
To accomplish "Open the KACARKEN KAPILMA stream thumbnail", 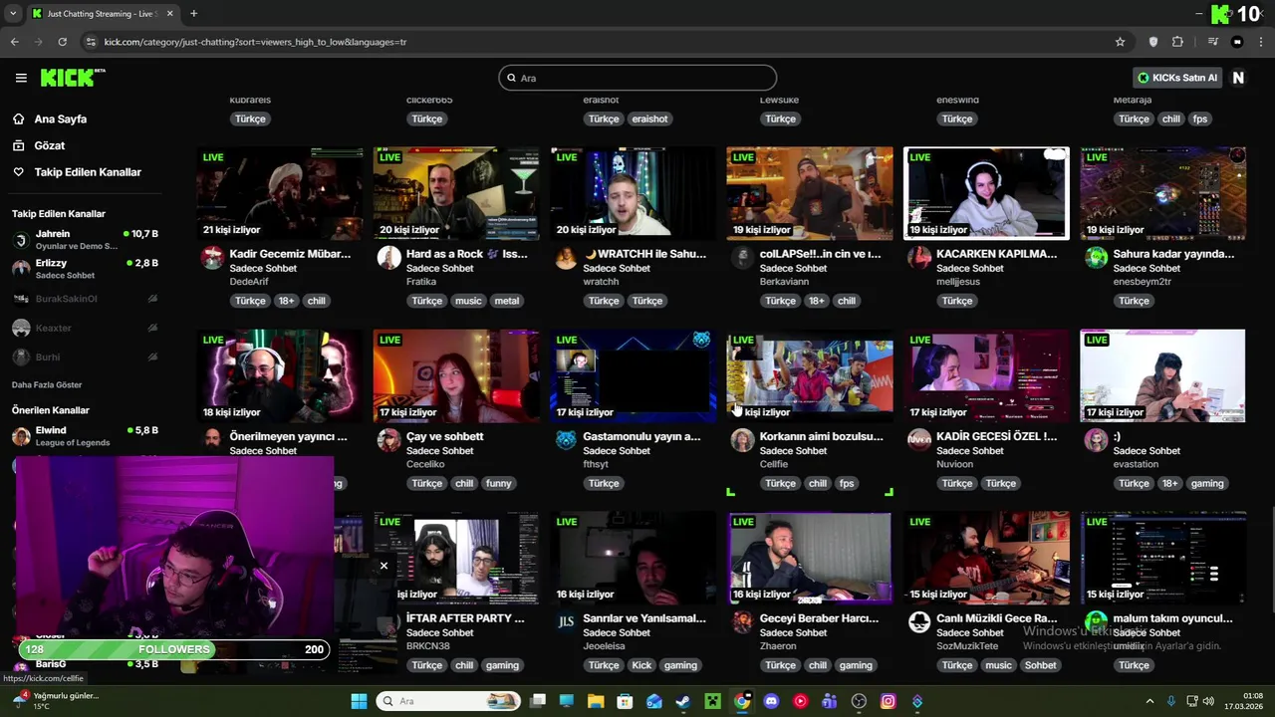I will coord(986,194).
